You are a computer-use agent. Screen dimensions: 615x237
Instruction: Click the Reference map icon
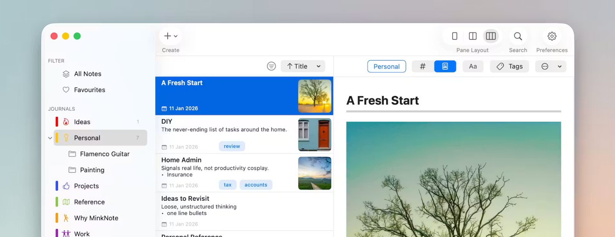pyautogui.click(x=66, y=202)
